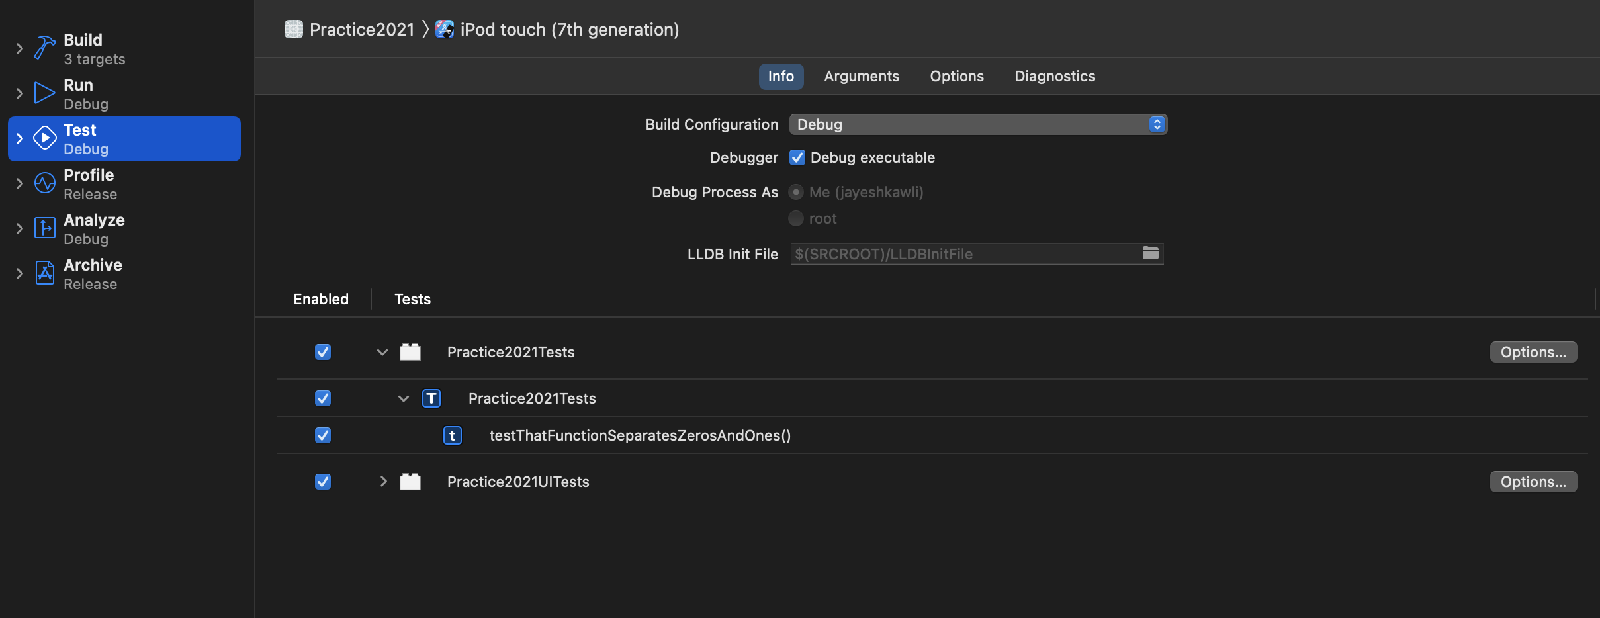Click the test method 't' icon
The width and height of the screenshot is (1600, 618).
(x=453, y=435)
